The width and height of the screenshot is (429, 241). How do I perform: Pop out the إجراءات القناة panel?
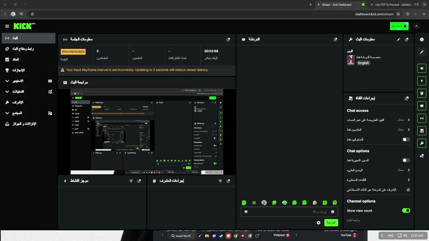pos(407,98)
